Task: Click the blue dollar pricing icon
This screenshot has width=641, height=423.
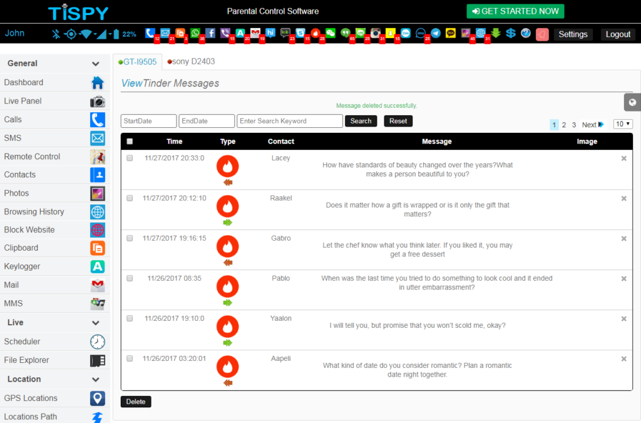Action: (511, 33)
